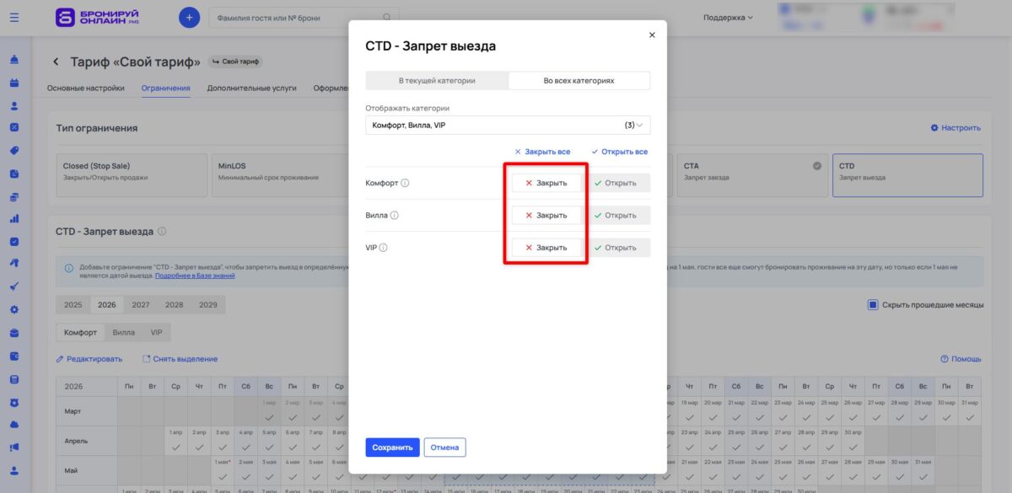Open the "Дополнительные услуги" tab
This screenshot has width=1012, height=493.
(251, 88)
